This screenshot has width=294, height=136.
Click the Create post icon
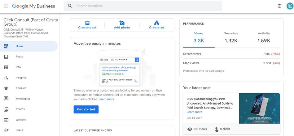(87, 23)
